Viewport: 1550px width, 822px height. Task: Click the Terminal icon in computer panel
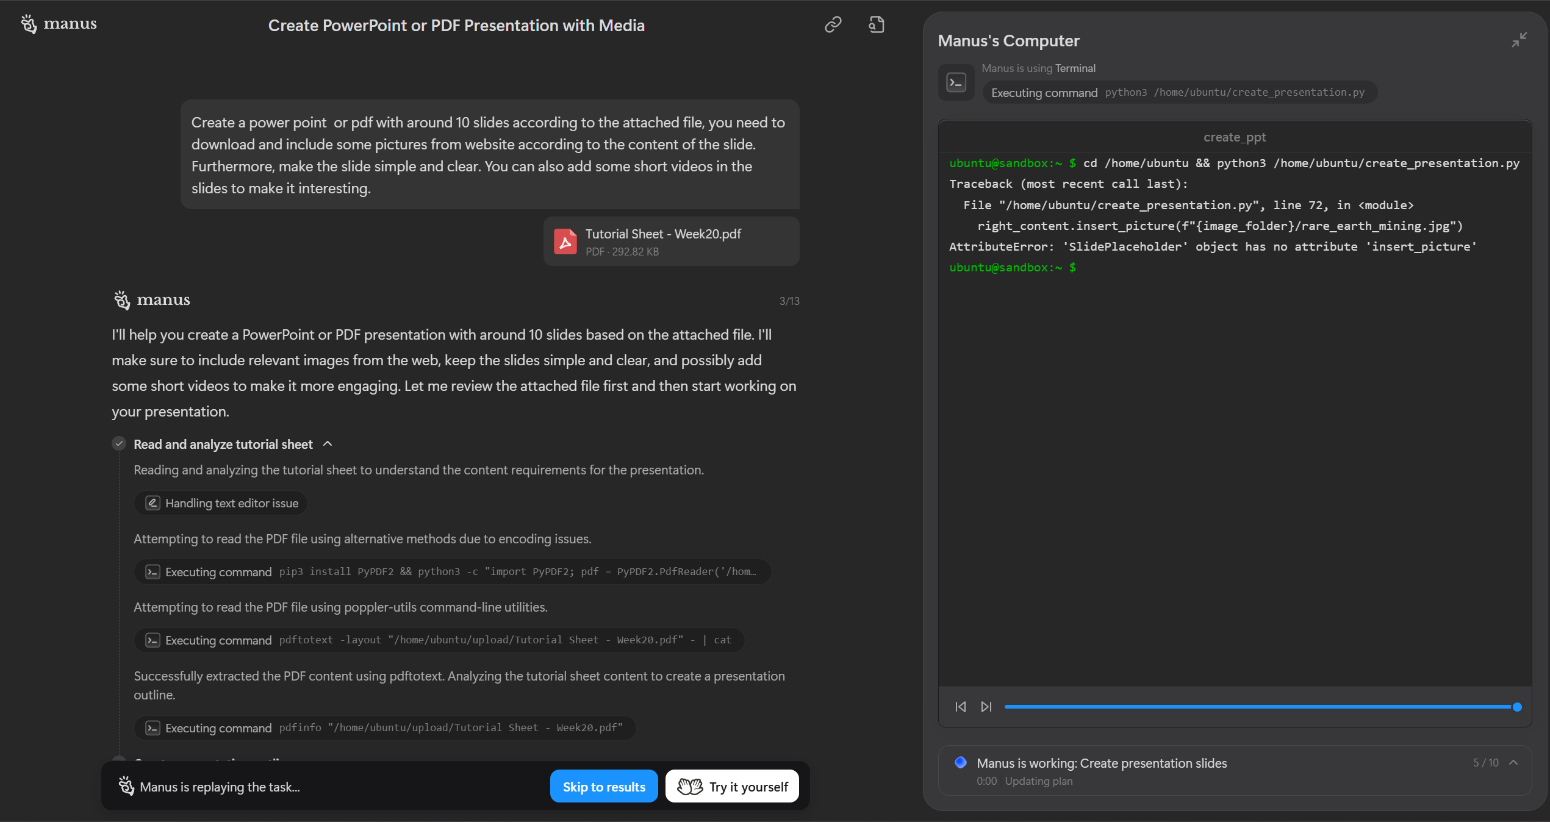956,82
